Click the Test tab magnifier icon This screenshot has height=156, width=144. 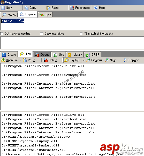click(22, 54)
